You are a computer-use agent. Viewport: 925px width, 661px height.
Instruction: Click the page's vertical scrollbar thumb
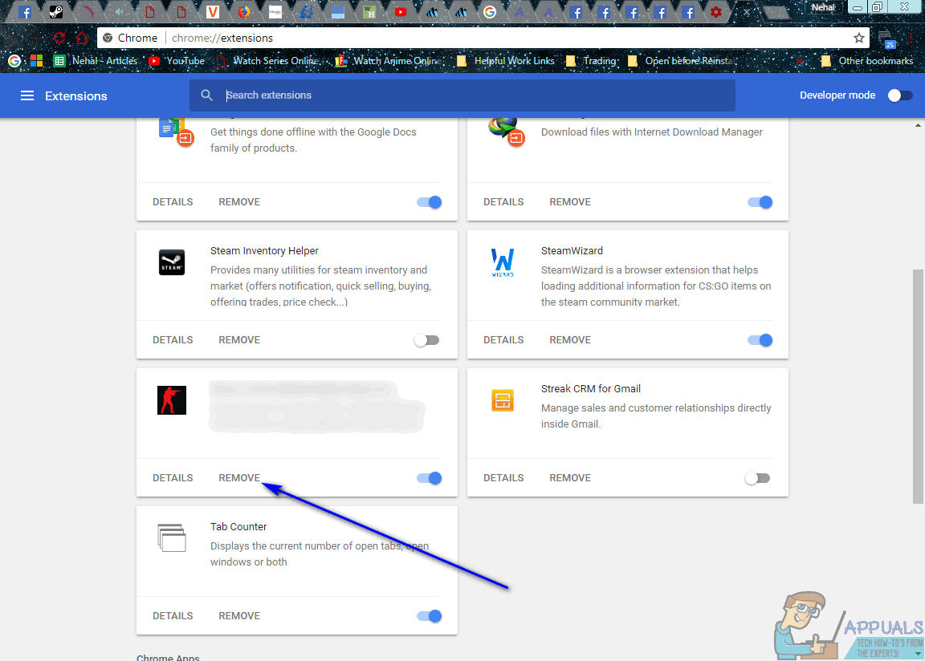pyautogui.click(x=918, y=386)
